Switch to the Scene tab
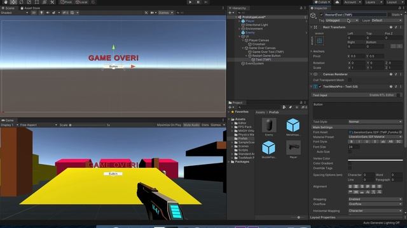Image resolution: width=407 pixels, height=228 pixels. (8, 8)
